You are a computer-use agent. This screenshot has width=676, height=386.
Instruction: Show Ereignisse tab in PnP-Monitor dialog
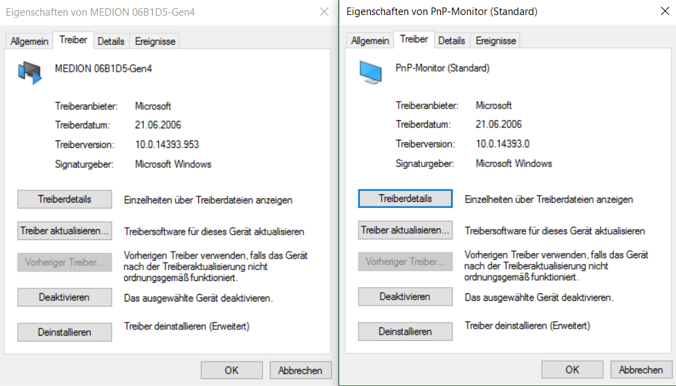[x=495, y=41]
